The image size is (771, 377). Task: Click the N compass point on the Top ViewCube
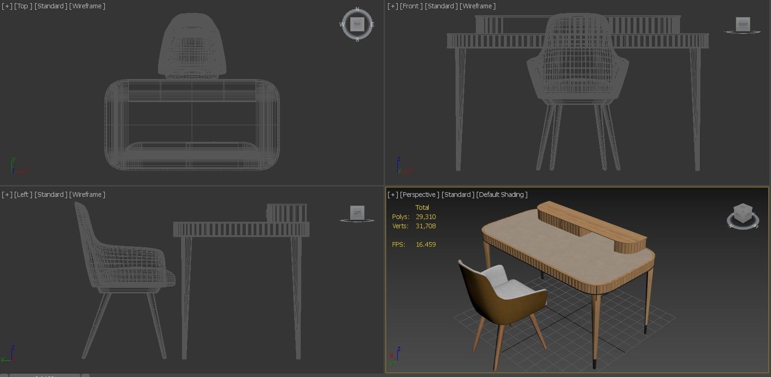tap(357, 9)
